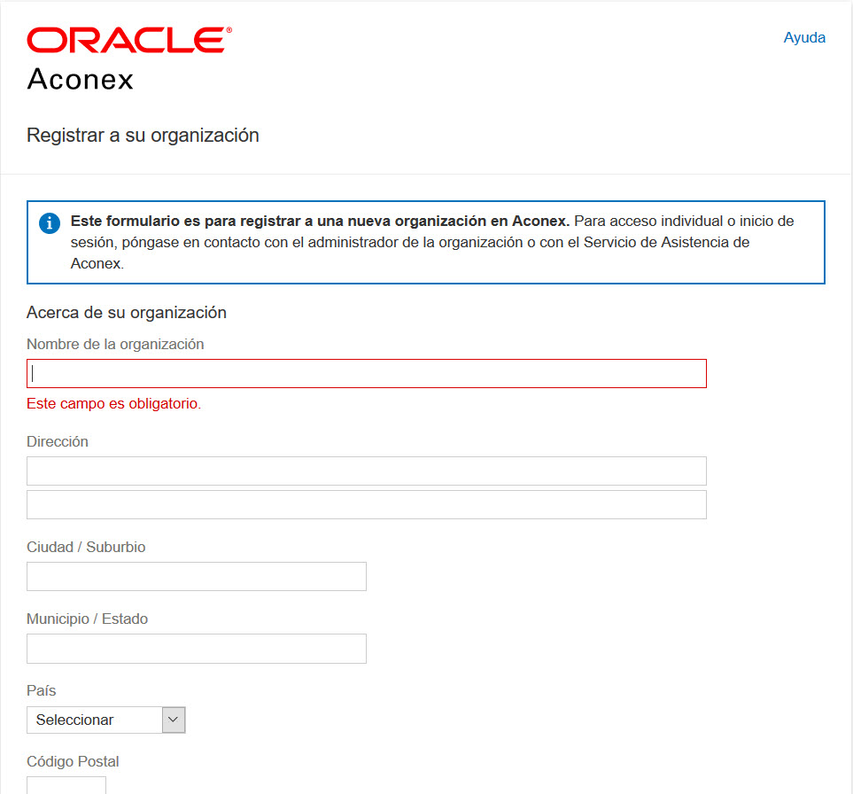Click the 'Municipio / Estado' label
Image resolution: width=853 pixels, height=794 pixels.
pyautogui.click(x=87, y=619)
